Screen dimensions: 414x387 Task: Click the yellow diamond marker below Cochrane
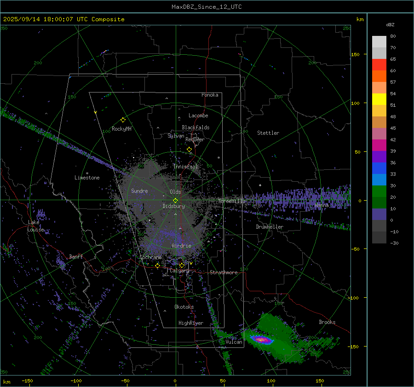[x=158, y=266]
